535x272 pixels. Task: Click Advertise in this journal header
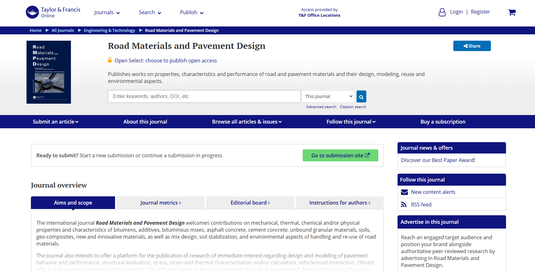click(451, 222)
